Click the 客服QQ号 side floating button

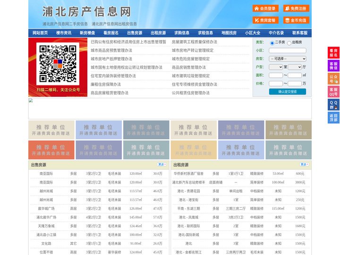click(333, 92)
